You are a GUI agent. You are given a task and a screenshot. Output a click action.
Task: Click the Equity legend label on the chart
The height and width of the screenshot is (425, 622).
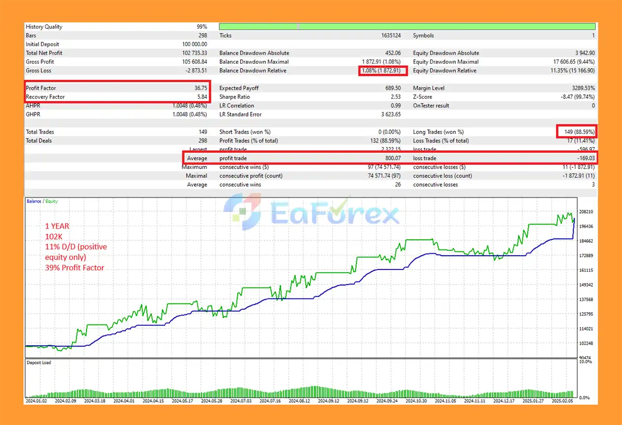[52, 201]
